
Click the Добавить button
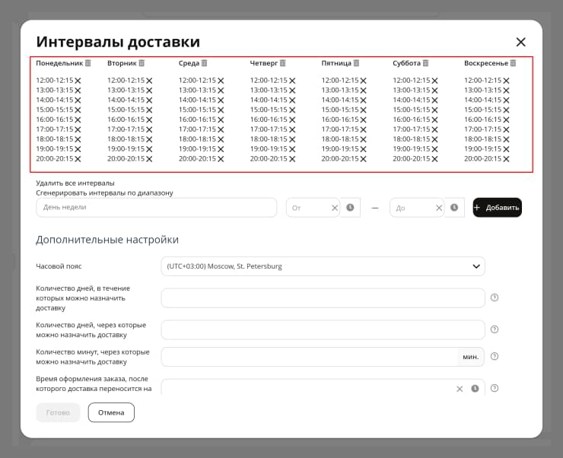pos(497,208)
